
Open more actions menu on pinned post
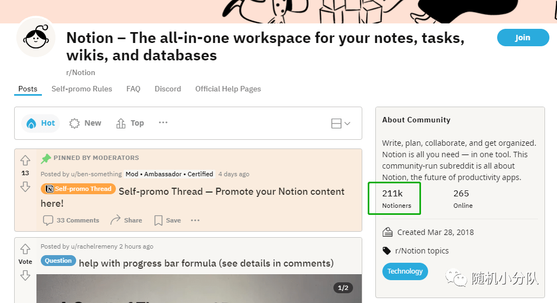[x=195, y=220]
